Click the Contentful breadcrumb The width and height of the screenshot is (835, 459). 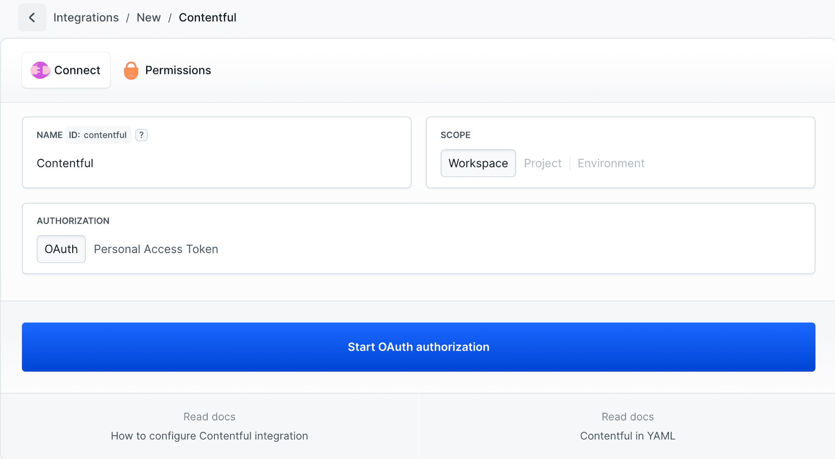[207, 17]
